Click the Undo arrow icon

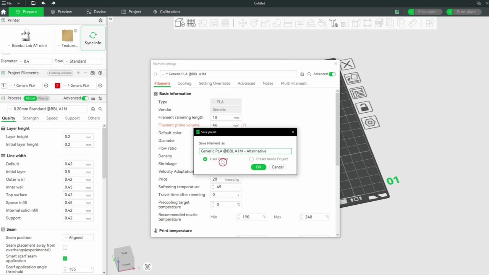click(43, 3)
